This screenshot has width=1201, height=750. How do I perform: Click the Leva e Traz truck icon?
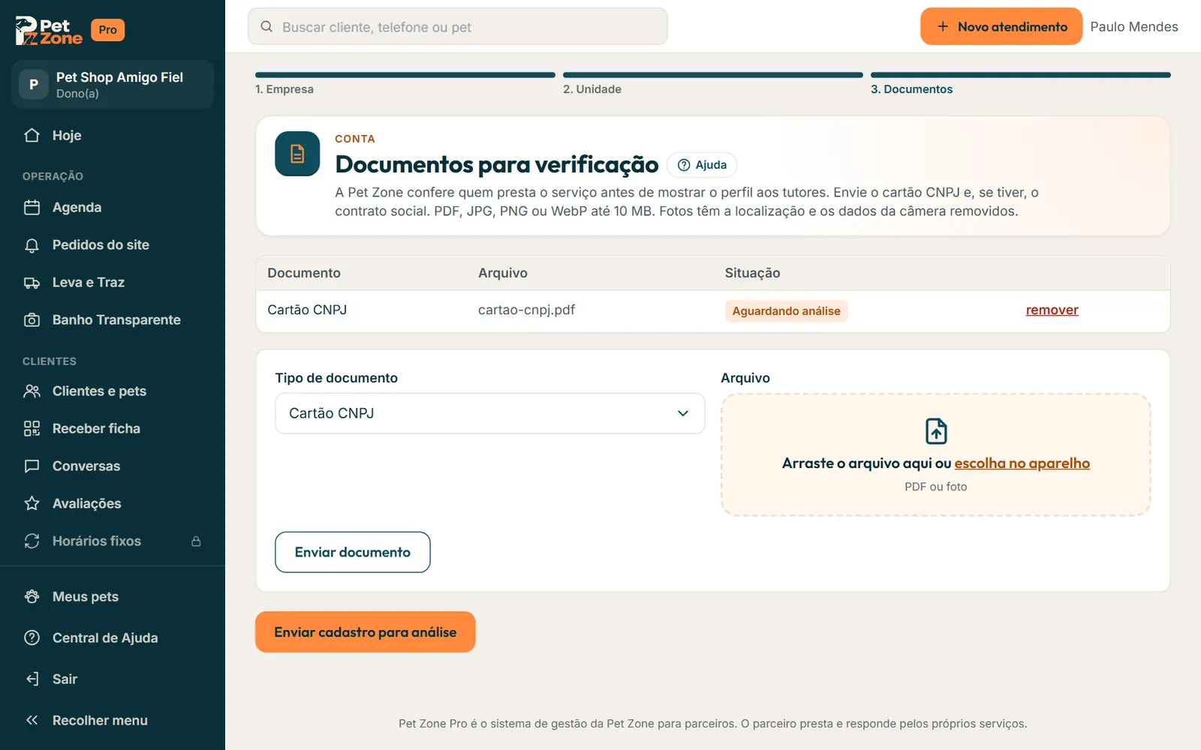click(32, 282)
